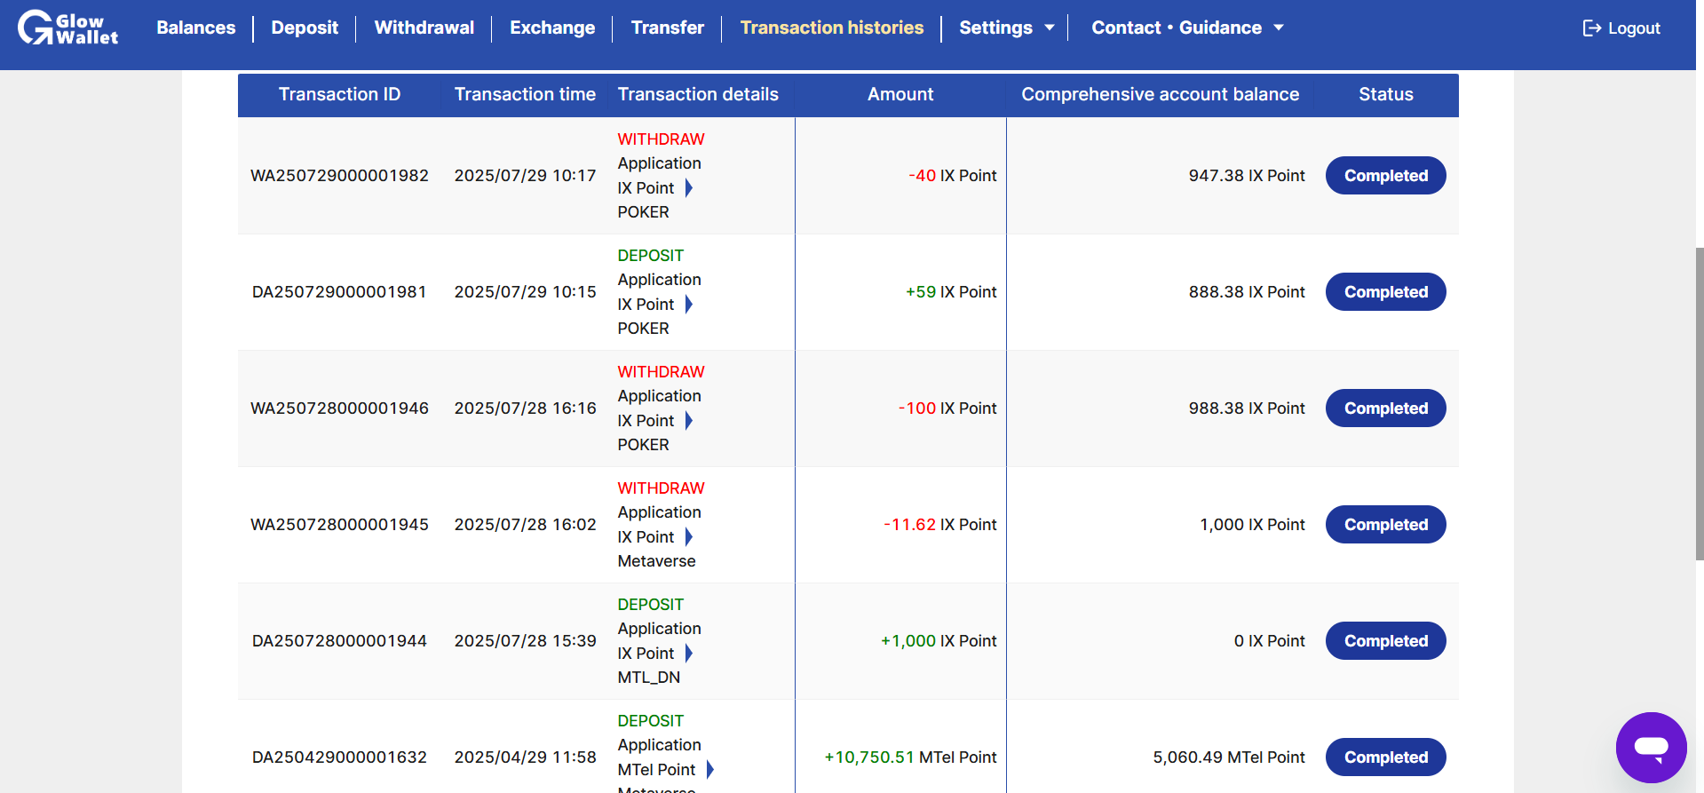Image resolution: width=1704 pixels, height=793 pixels.
Task: Open the Balances page
Action: (x=196, y=28)
